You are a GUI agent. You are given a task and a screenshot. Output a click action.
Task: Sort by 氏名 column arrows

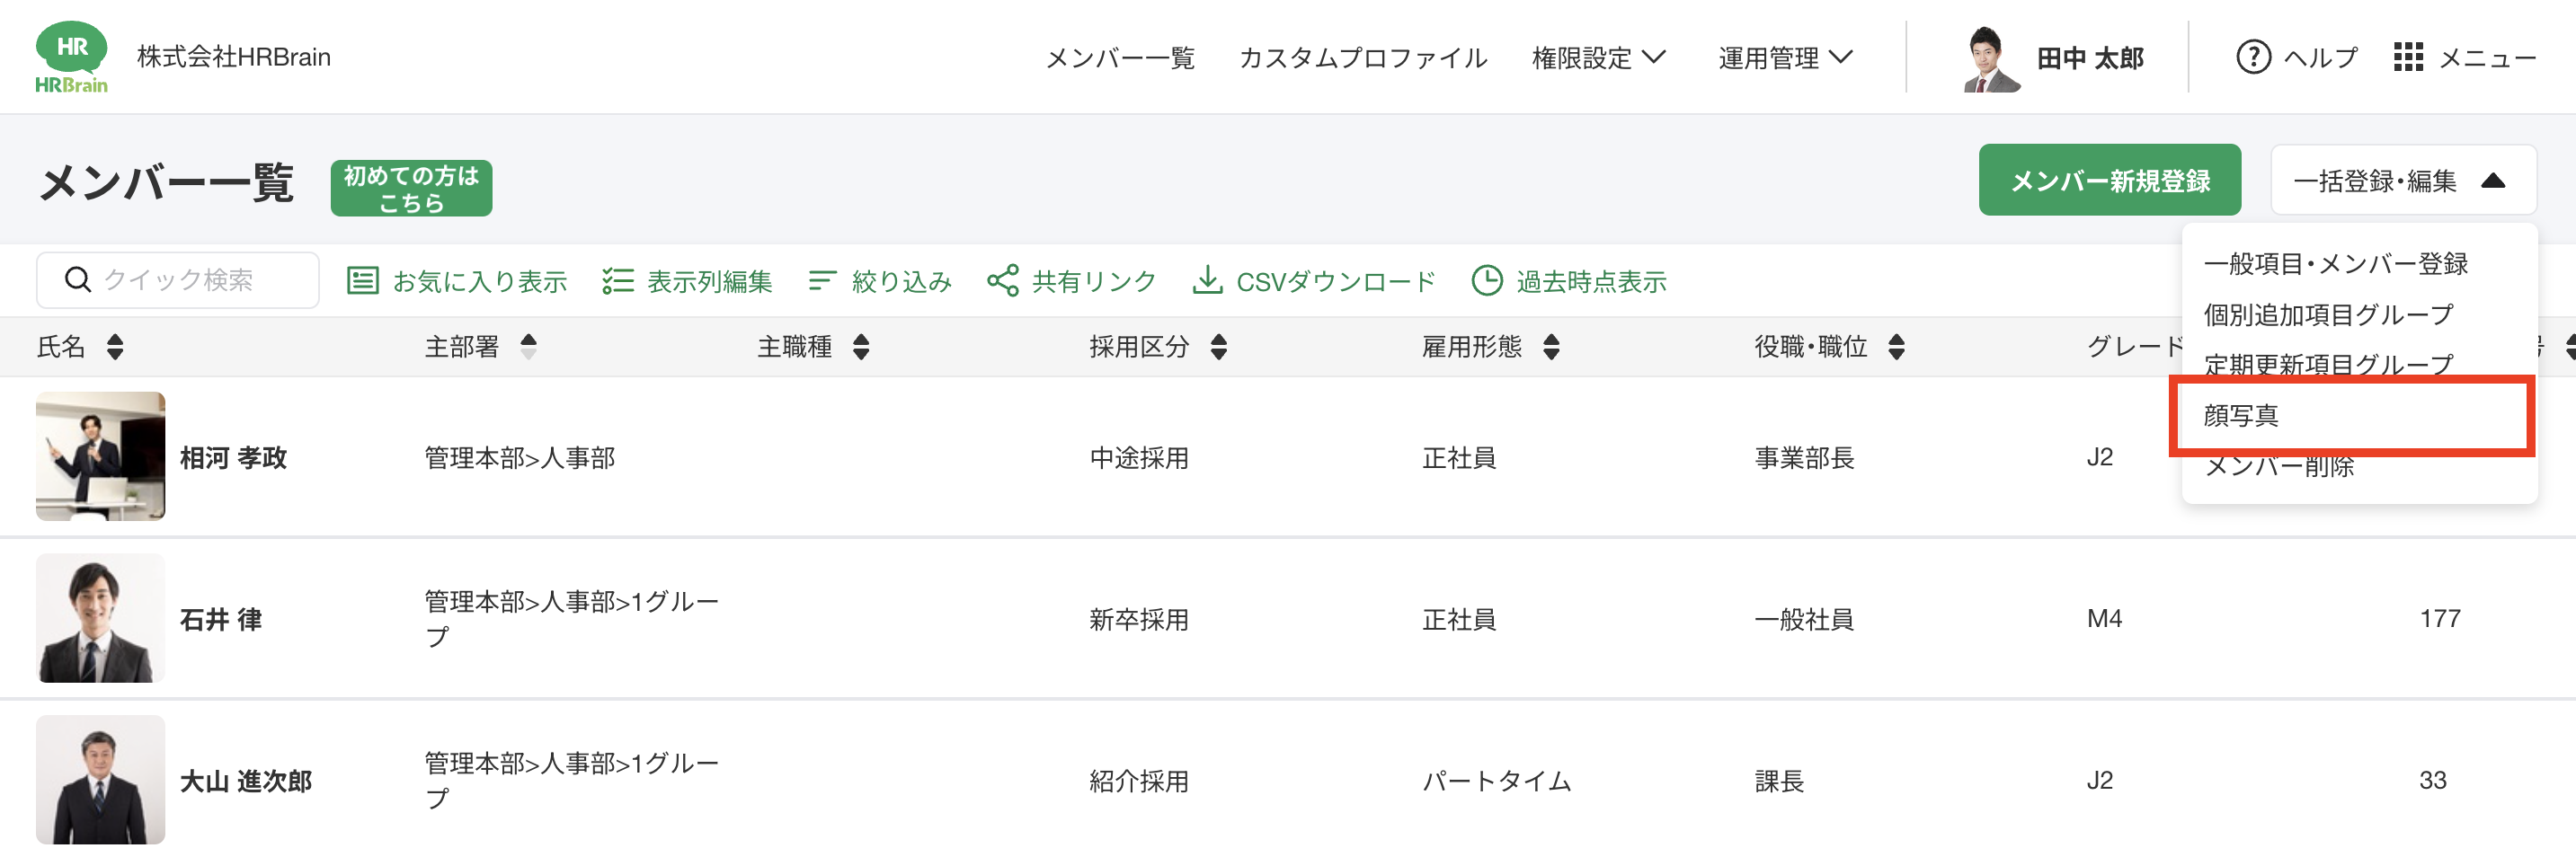pyautogui.click(x=115, y=347)
